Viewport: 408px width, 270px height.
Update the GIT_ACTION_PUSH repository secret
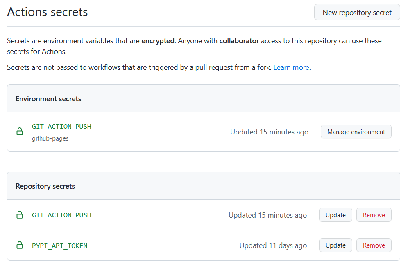tap(335, 215)
